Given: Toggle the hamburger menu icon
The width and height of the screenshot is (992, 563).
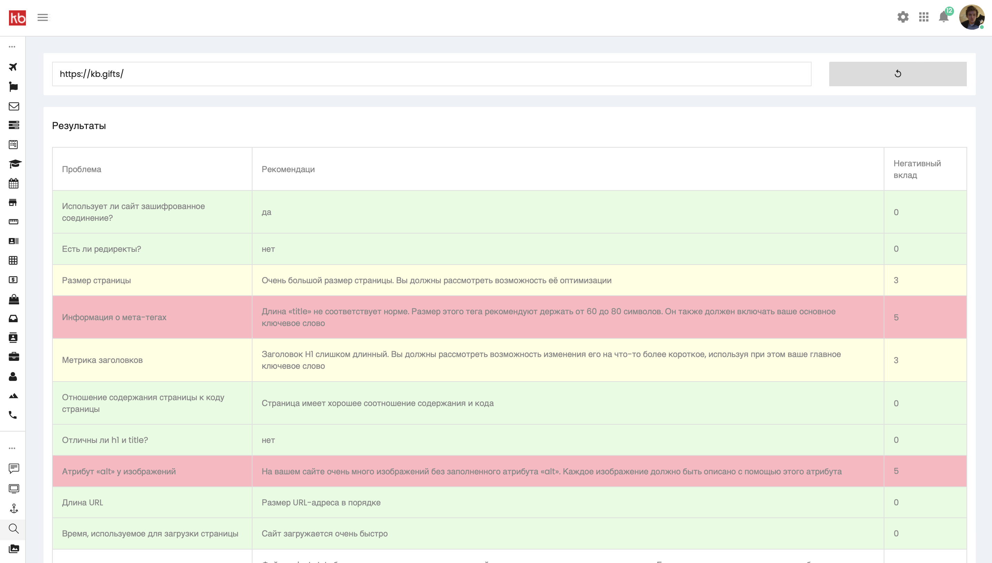Looking at the screenshot, I should coord(43,17).
